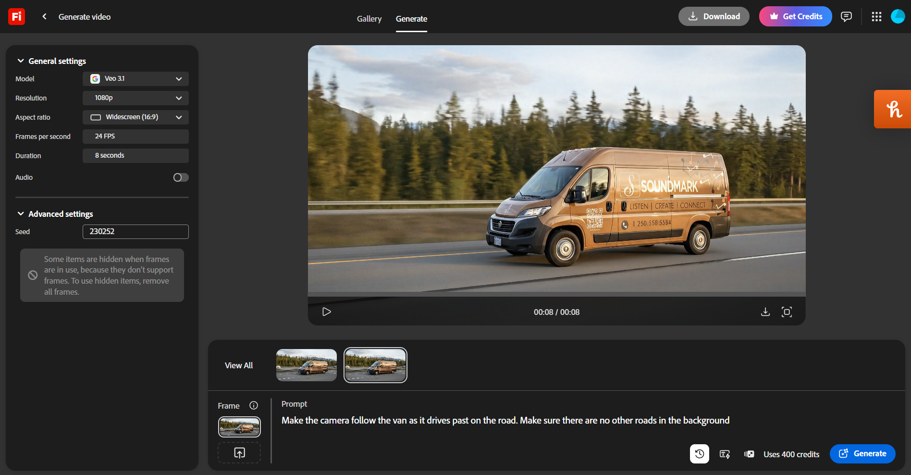Image resolution: width=911 pixels, height=475 pixels.
Task: Open the apps grid launcher
Action: click(876, 16)
